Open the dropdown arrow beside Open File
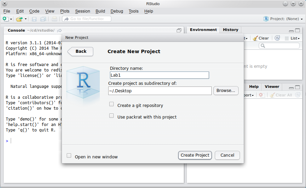Screen dimensions: 306x188 26,19
